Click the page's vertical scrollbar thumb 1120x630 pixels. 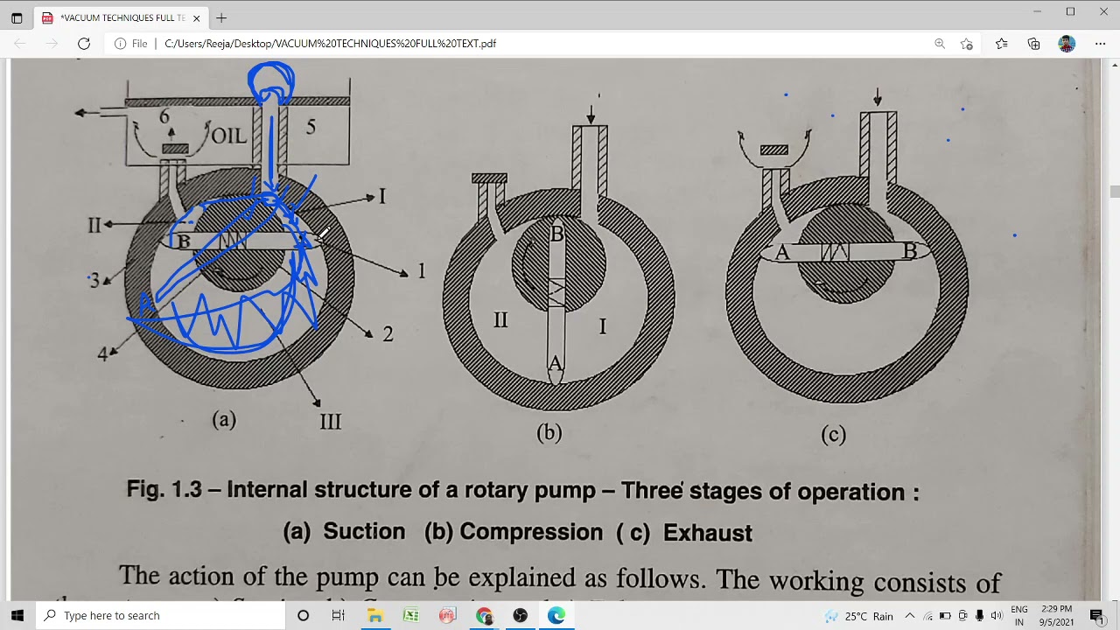pyautogui.click(x=1114, y=192)
